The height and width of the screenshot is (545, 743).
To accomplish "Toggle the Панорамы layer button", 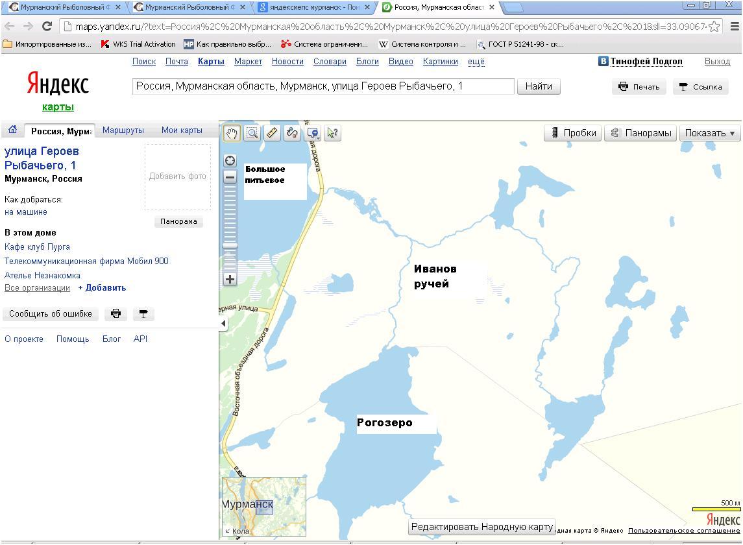I will pyautogui.click(x=640, y=133).
